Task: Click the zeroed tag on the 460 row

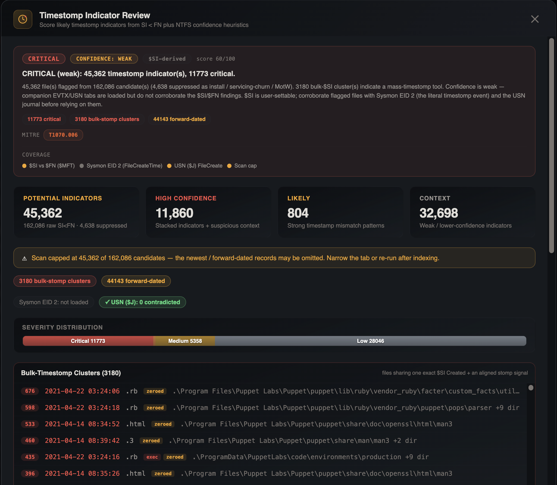Action: [x=151, y=441]
